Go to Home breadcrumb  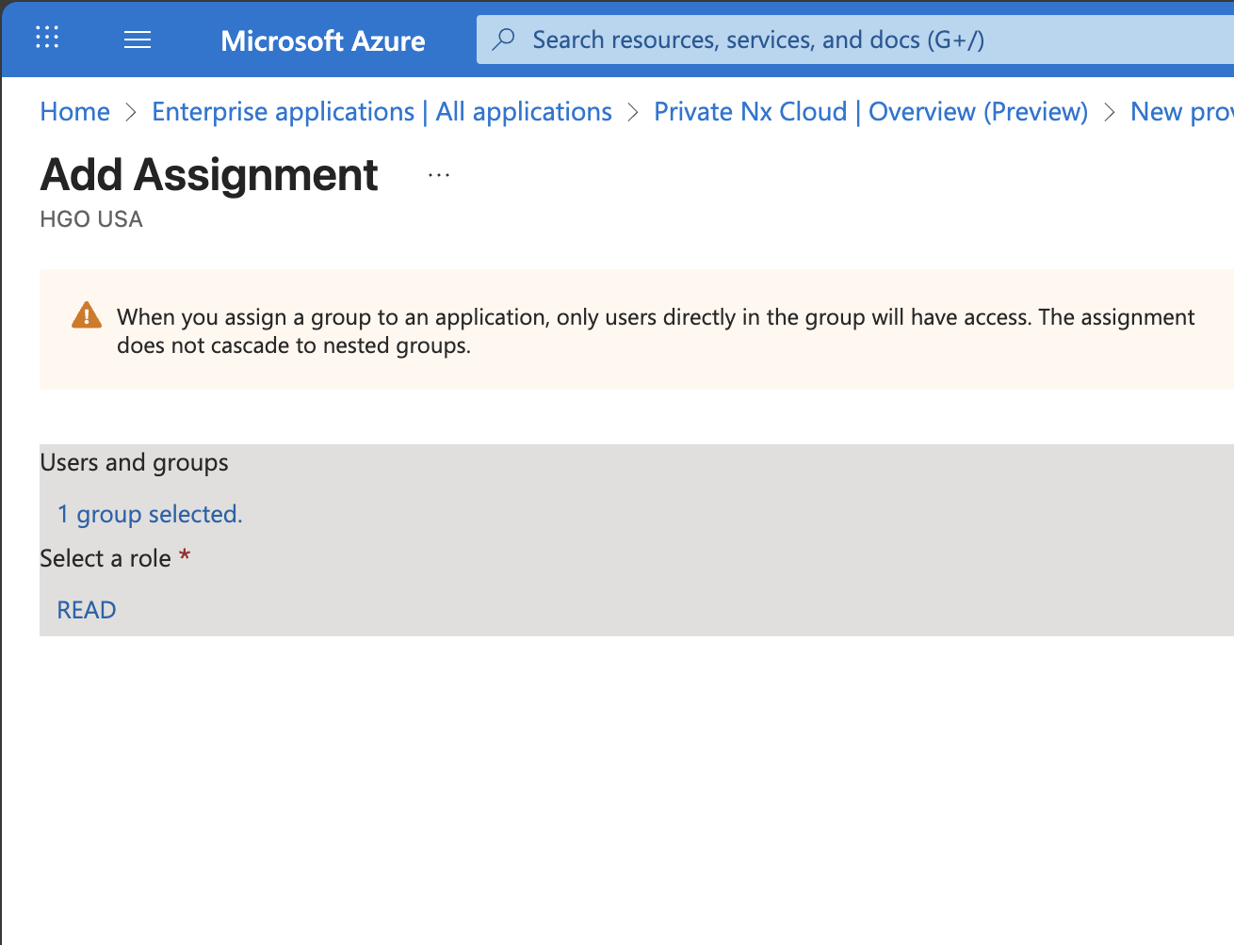point(74,112)
